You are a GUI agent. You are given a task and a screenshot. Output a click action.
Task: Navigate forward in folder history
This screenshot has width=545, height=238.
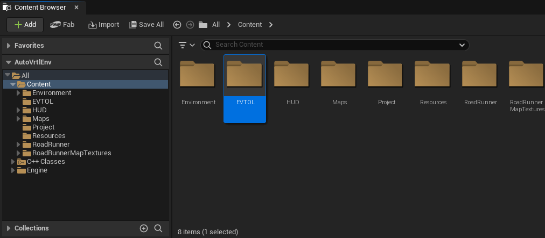pos(190,25)
